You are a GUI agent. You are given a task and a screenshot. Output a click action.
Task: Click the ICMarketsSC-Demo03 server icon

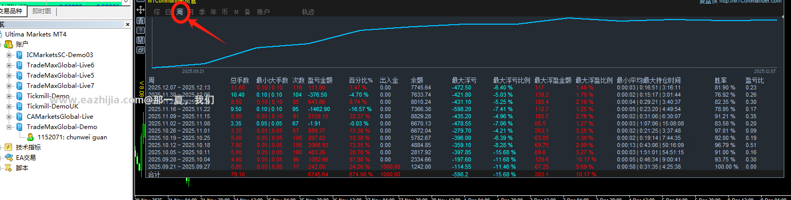[20, 54]
